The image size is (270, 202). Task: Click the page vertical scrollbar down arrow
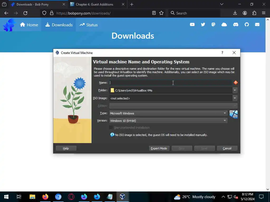click(x=268, y=189)
